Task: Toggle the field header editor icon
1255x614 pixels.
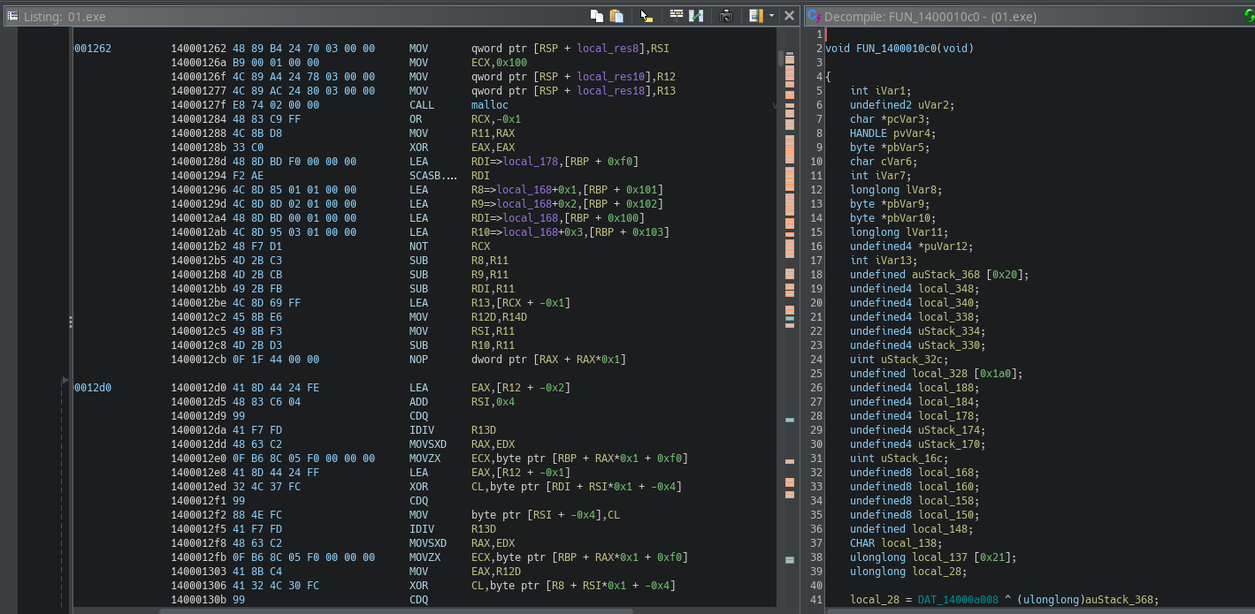Action: (x=677, y=16)
